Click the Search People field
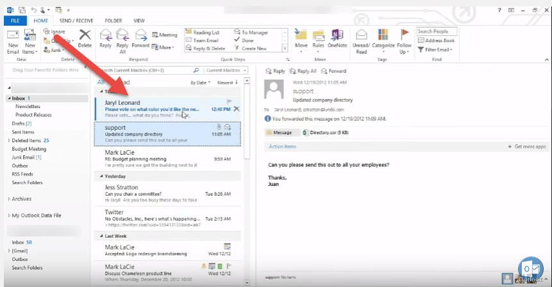552x287 pixels. (437, 31)
